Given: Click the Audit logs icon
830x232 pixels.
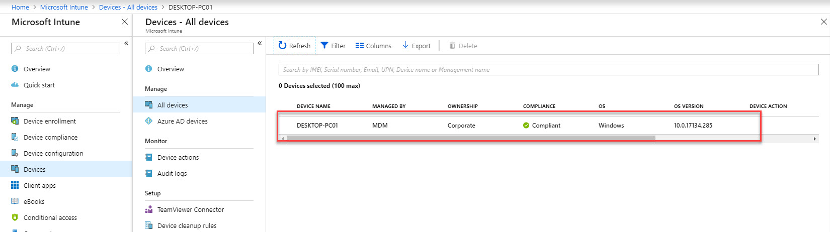Looking at the screenshot, I should tap(149, 173).
